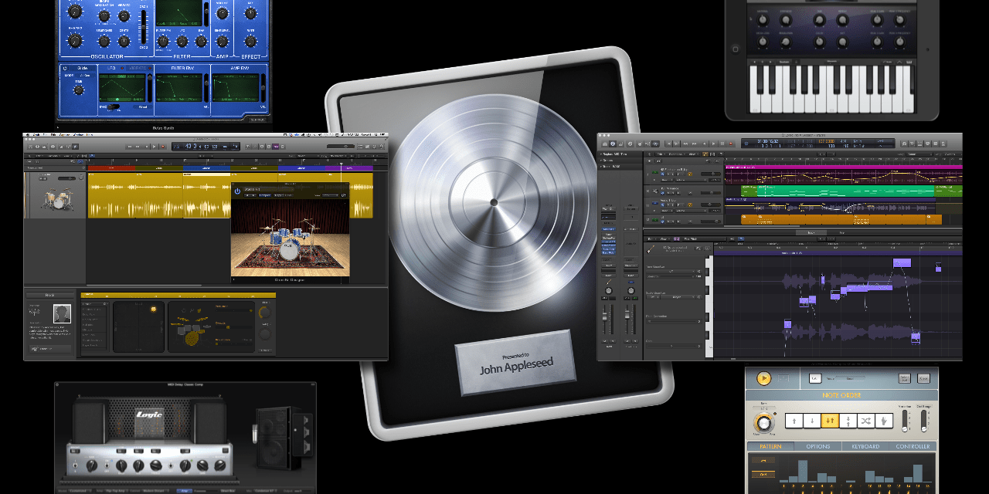Toggle the blue Inspector icon in right Logic window
989x494 pixels.
(x=613, y=144)
